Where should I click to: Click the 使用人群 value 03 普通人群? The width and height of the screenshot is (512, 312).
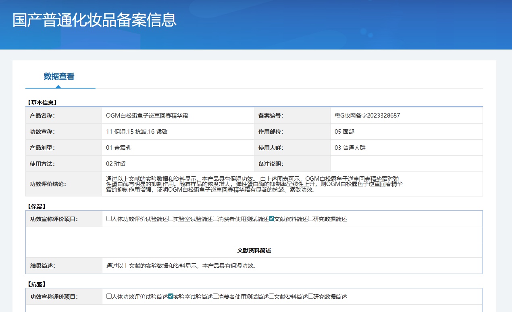pos(350,148)
